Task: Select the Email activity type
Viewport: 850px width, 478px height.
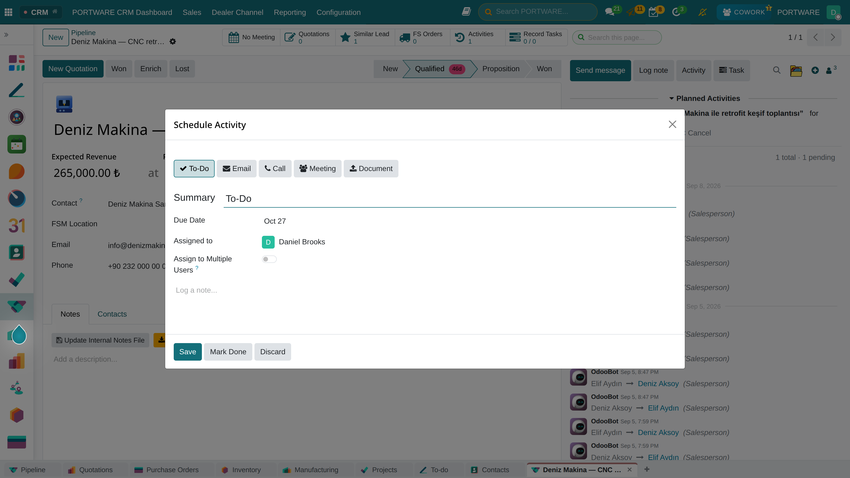Action: pyautogui.click(x=237, y=169)
